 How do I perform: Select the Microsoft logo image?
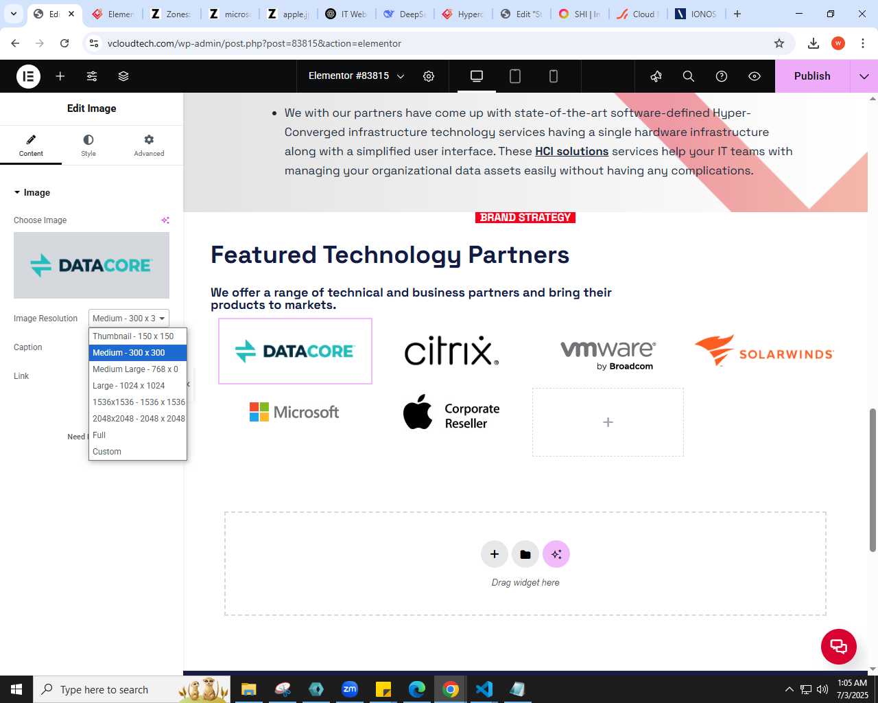coord(294,412)
